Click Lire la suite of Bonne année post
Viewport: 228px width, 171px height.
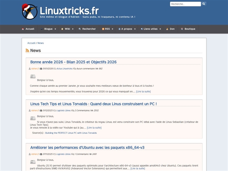point(143,92)
